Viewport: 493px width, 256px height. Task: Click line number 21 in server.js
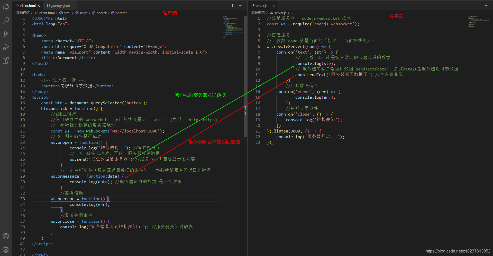[x=258, y=131]
